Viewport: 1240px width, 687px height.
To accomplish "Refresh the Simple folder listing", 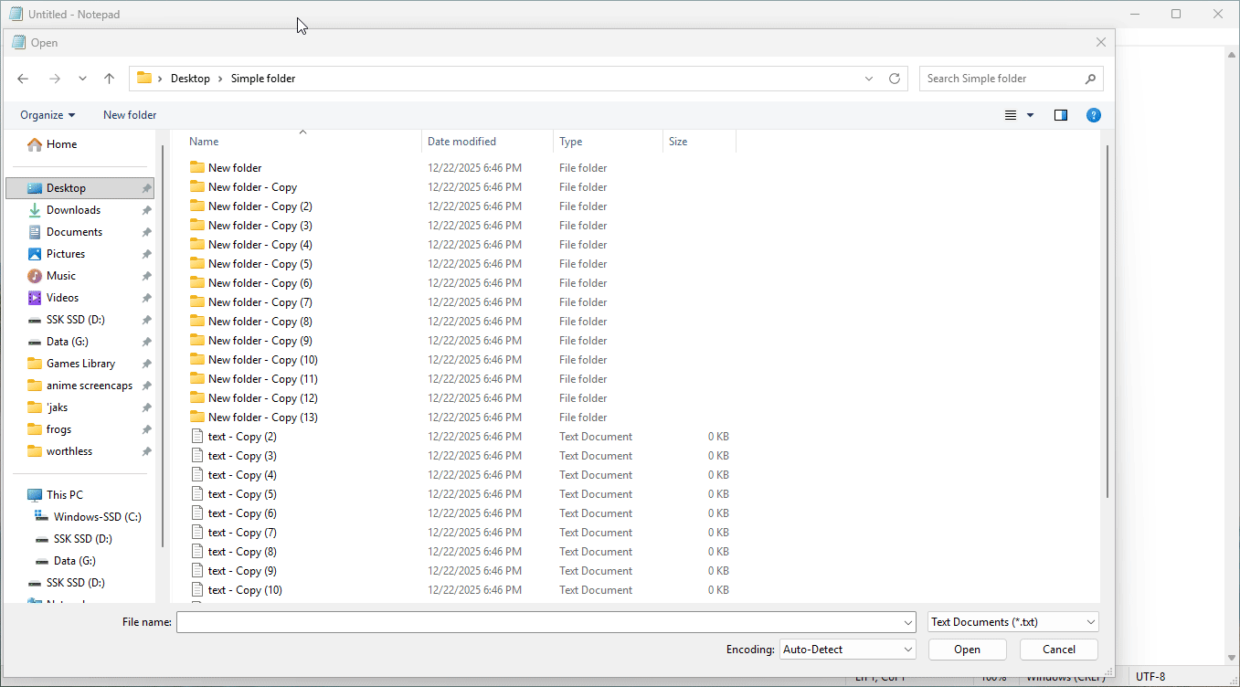I will tap(895, 79).
